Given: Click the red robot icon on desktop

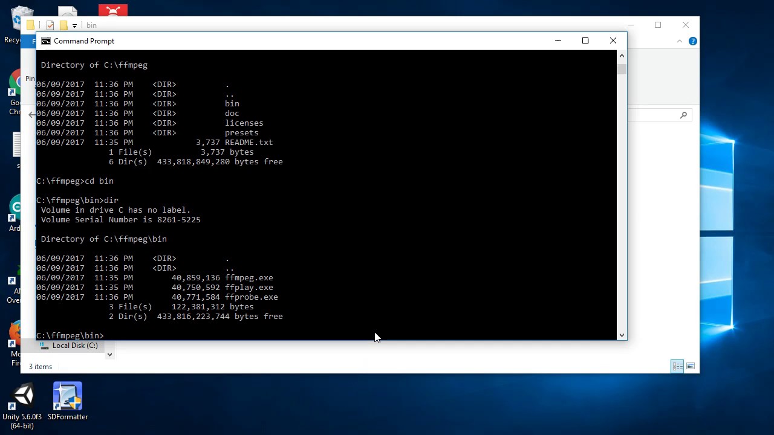Looking at the screenshot, I should [113, 10].
